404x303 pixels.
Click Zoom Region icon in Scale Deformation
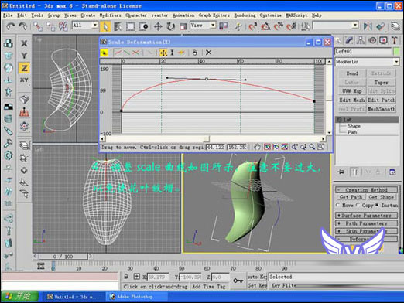(320, 147)
